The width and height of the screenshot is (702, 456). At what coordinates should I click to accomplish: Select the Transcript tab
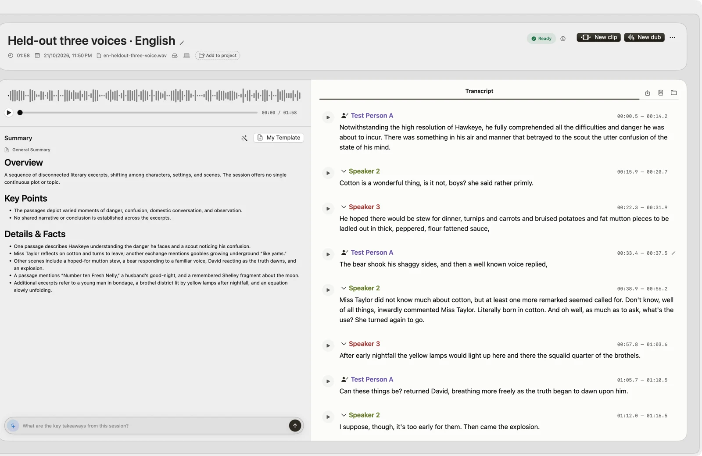tap(479, 91)
